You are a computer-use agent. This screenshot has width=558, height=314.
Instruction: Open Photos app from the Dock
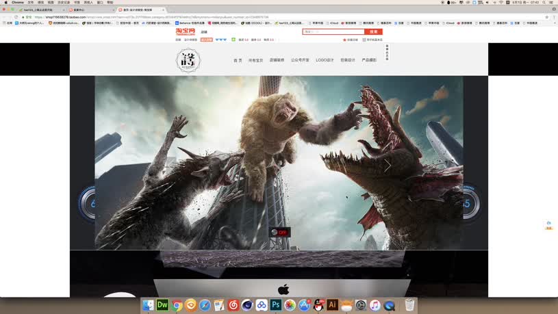[290, 305]
